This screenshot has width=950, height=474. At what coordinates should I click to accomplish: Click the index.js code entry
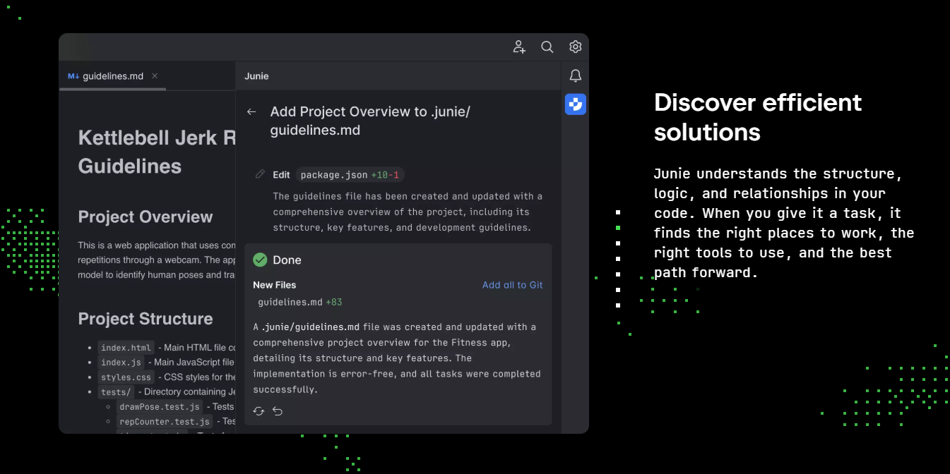121,363
